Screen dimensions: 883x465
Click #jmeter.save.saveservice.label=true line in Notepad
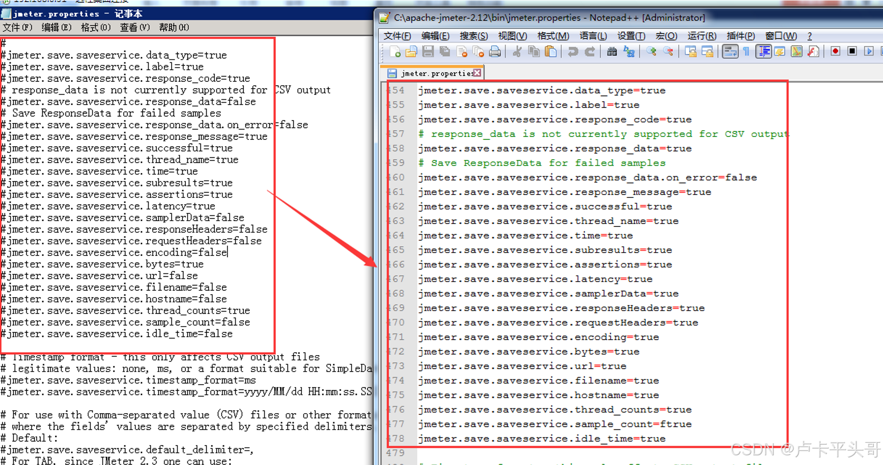103,67
